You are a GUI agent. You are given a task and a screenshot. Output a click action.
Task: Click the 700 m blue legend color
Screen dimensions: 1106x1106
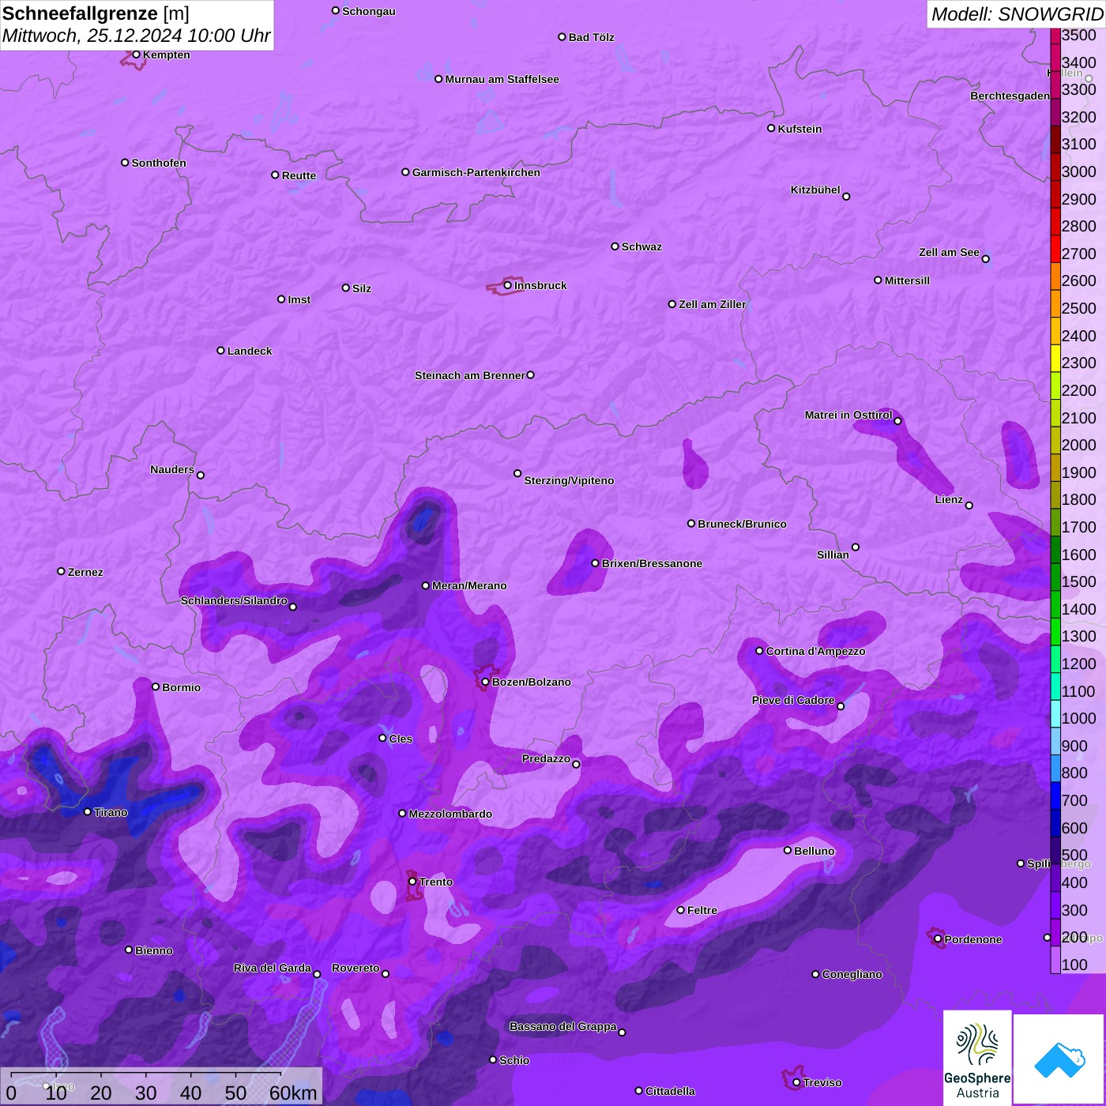point(1055,796)
